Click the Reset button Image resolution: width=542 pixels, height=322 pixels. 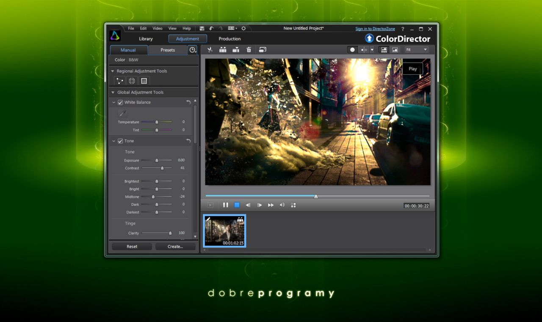(132, 246)
